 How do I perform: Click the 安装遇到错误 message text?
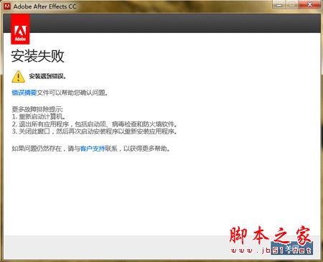47,76
